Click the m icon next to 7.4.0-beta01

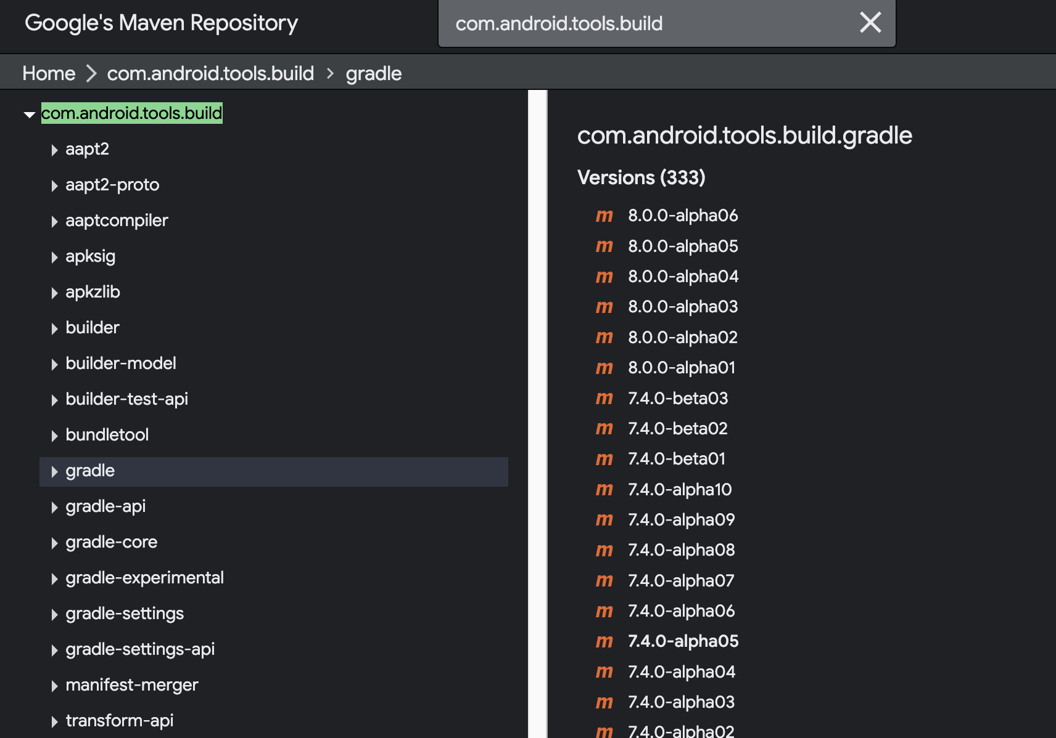pyautogui.click(x=604, y=459)
